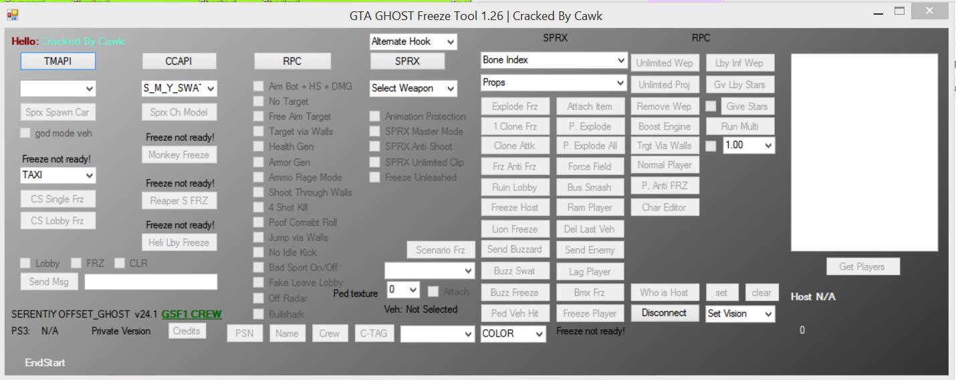The height and width of the screenshot is (380, 956).
Task: Open the Ped texture number dropdown
Action: [x=403, y=290]
